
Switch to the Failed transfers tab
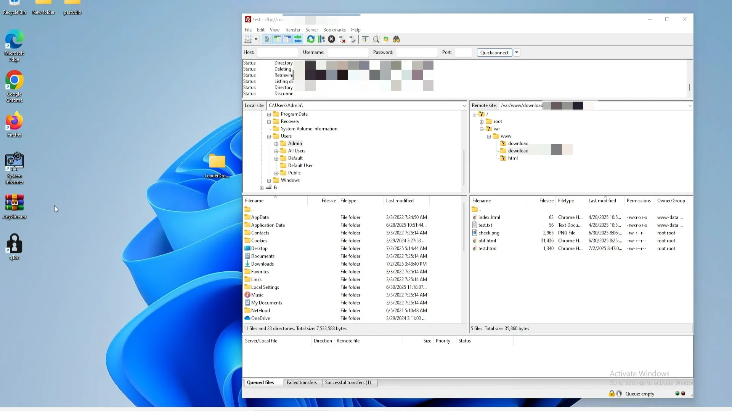301,382
